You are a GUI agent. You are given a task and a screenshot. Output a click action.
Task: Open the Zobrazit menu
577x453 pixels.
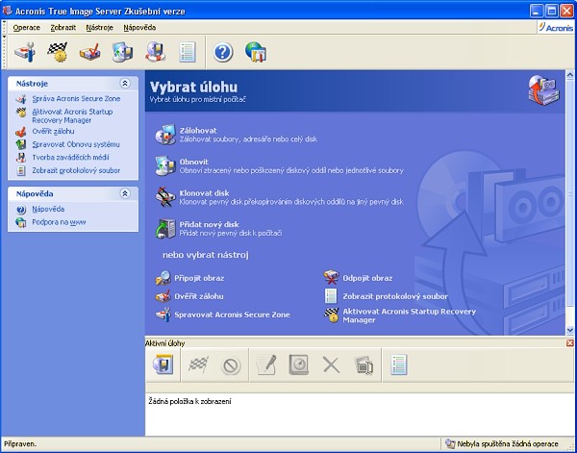63,28
